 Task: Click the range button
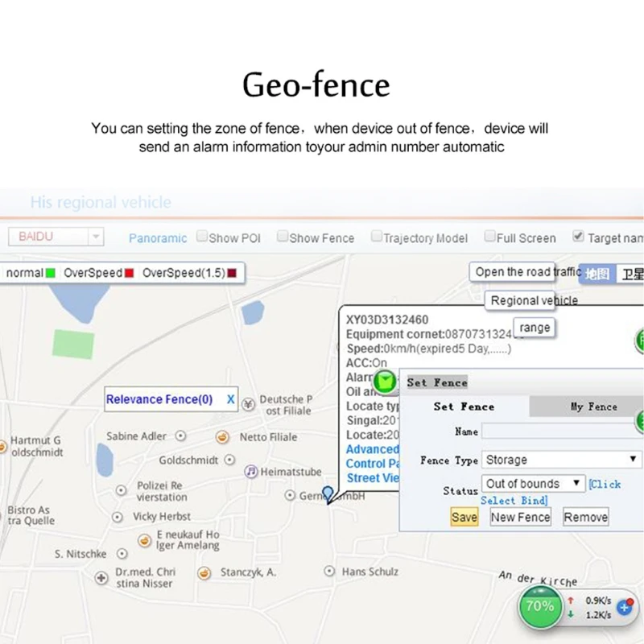(x=535, y=328)
